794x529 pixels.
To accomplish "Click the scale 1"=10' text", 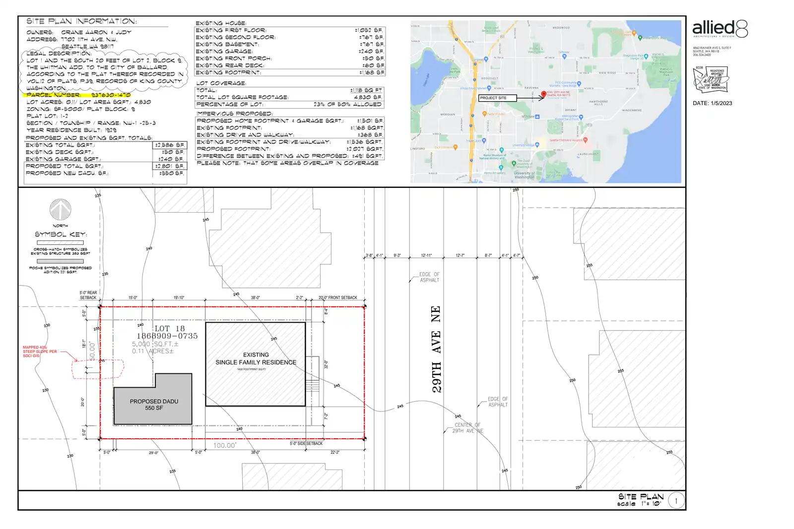I will (639, 504).
